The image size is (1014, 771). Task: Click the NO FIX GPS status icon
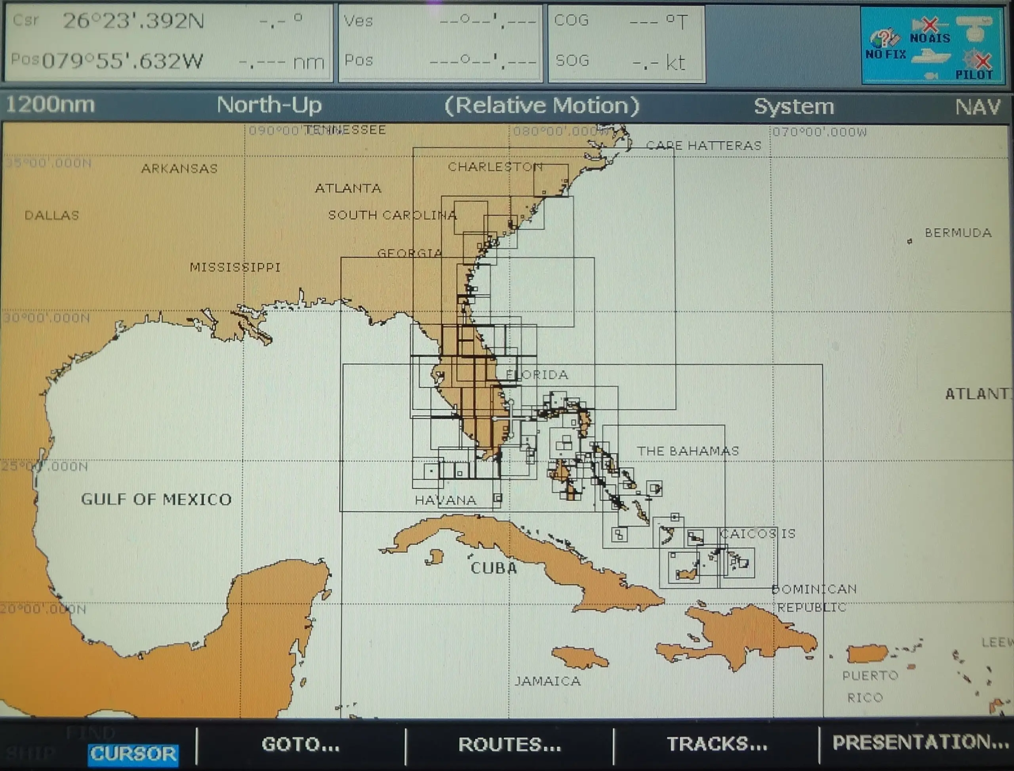pos(885,44)
